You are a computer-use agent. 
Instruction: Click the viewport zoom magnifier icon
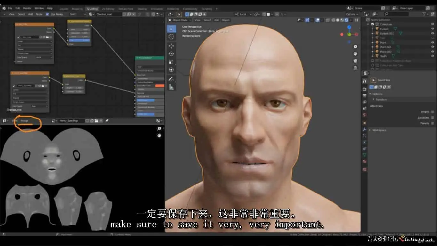coord(355,47)
